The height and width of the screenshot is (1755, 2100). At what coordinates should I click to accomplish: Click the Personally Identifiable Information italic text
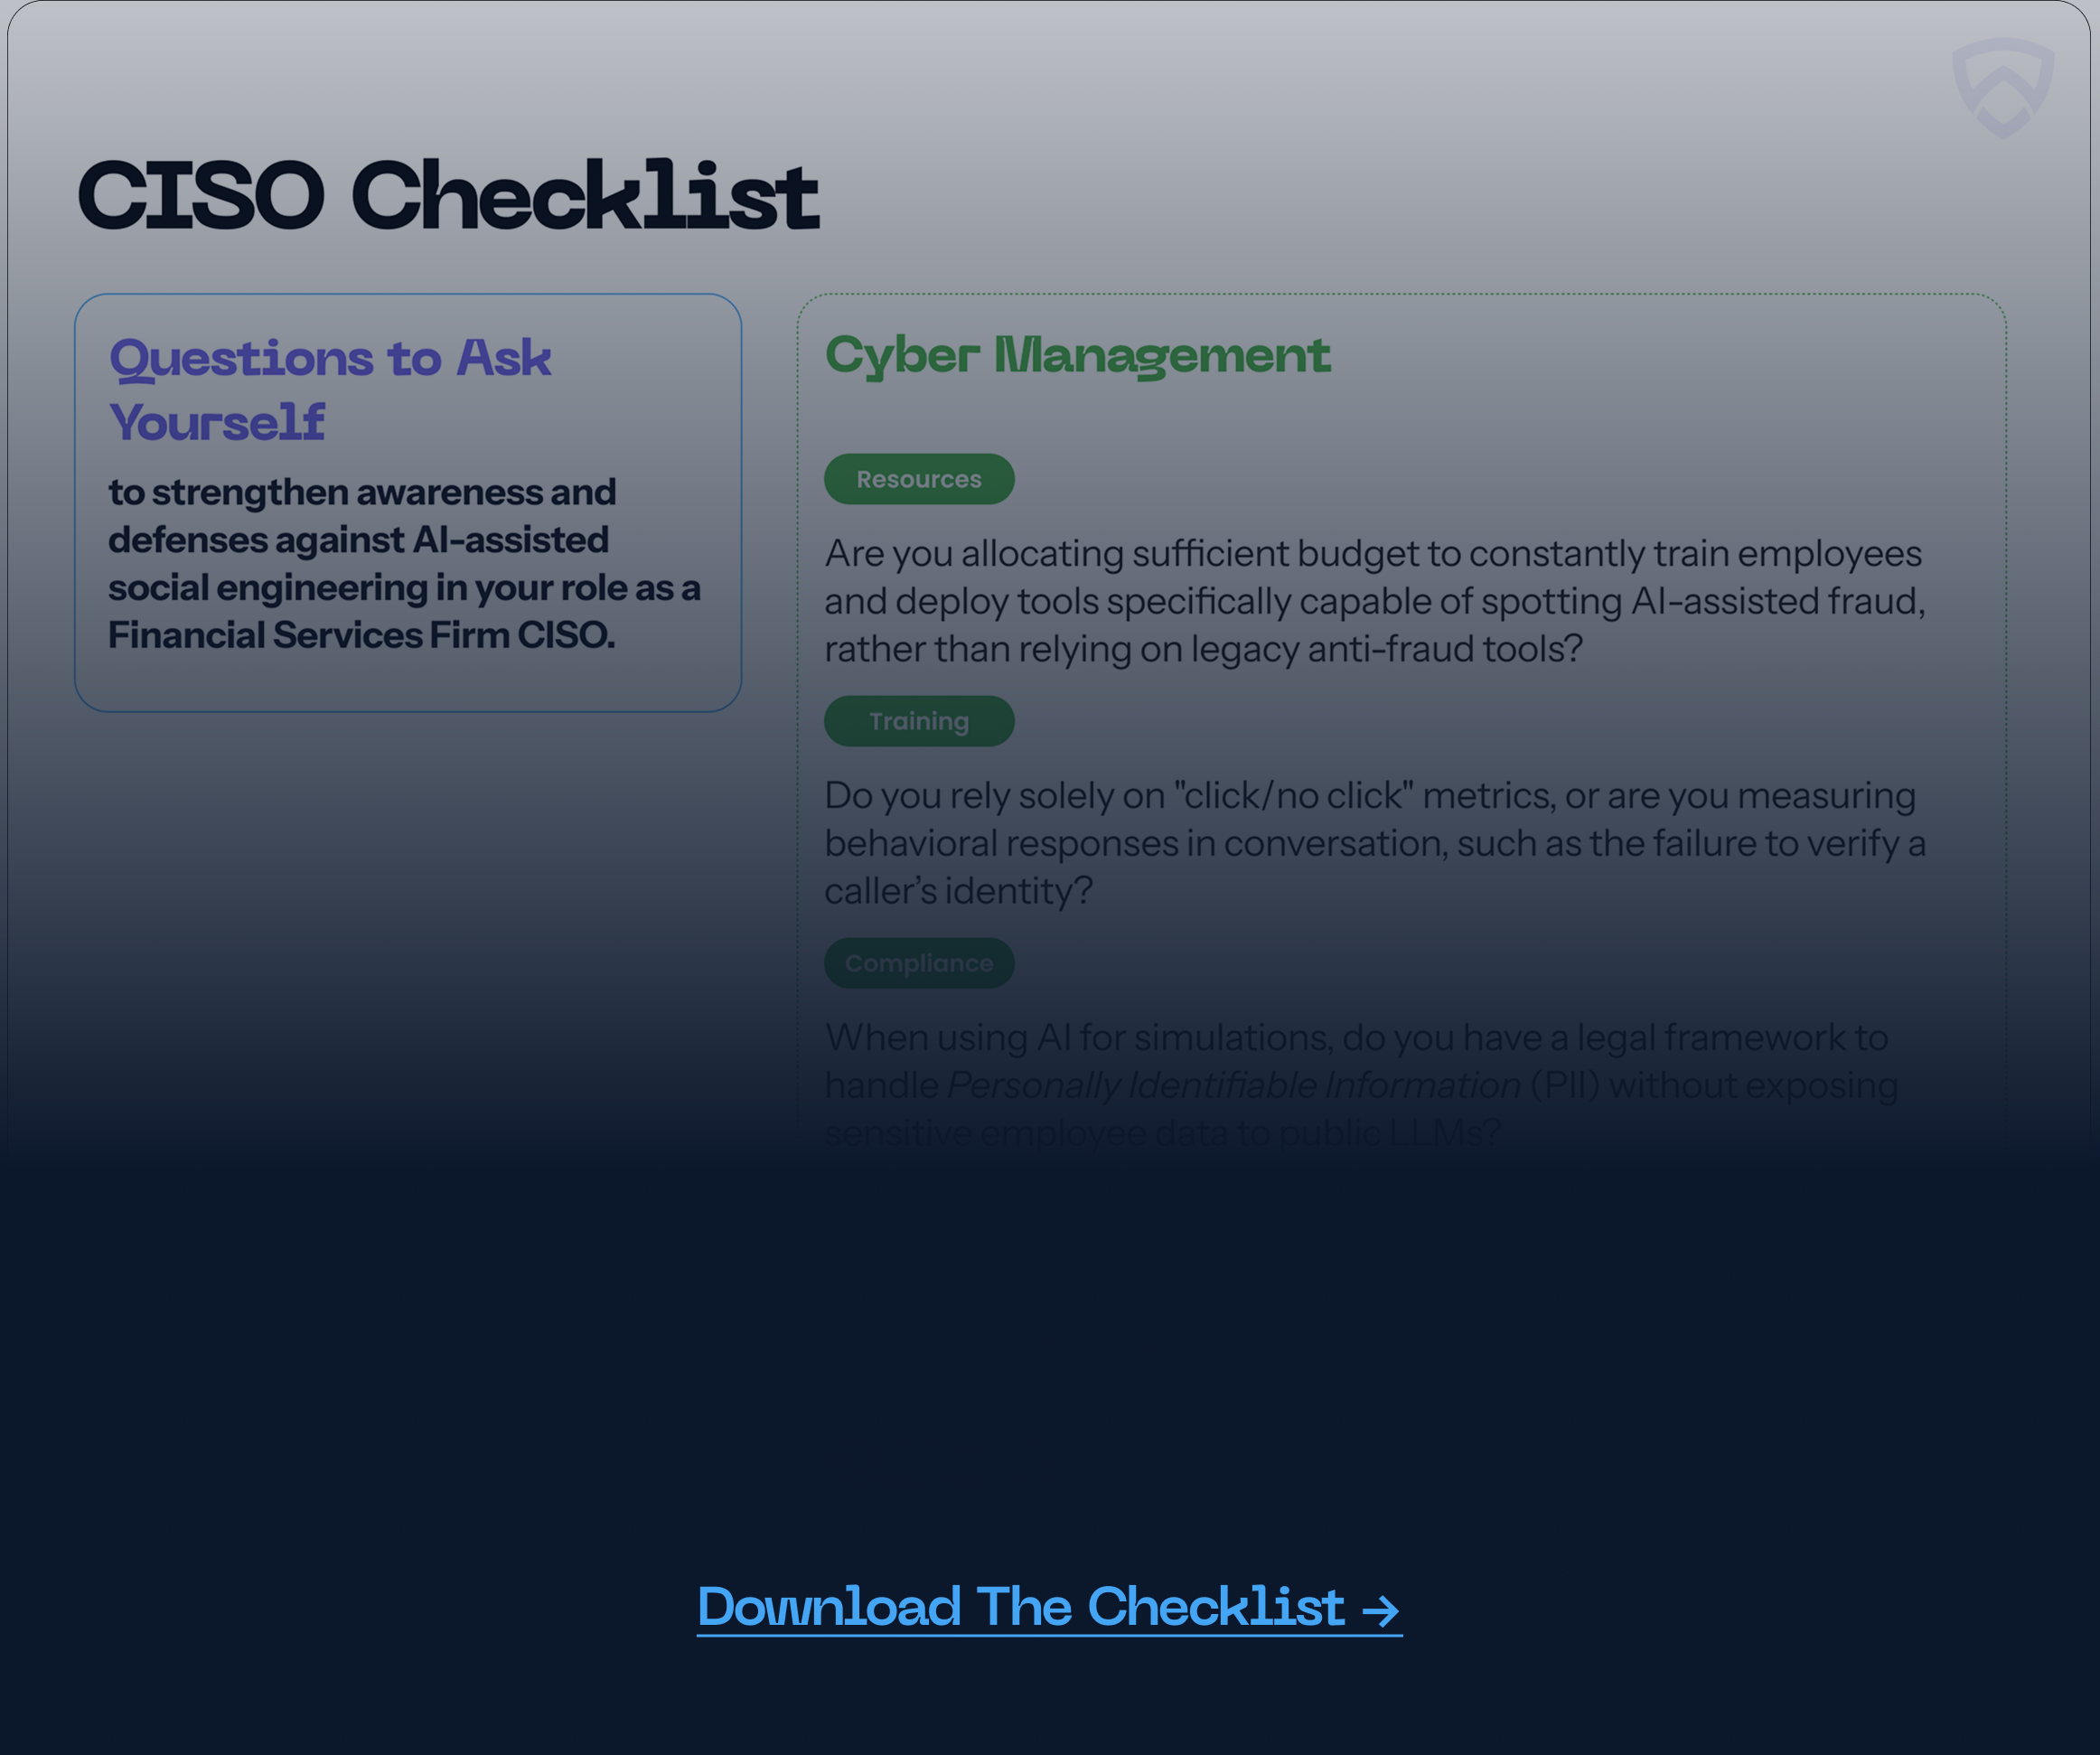(1233, 1086)
